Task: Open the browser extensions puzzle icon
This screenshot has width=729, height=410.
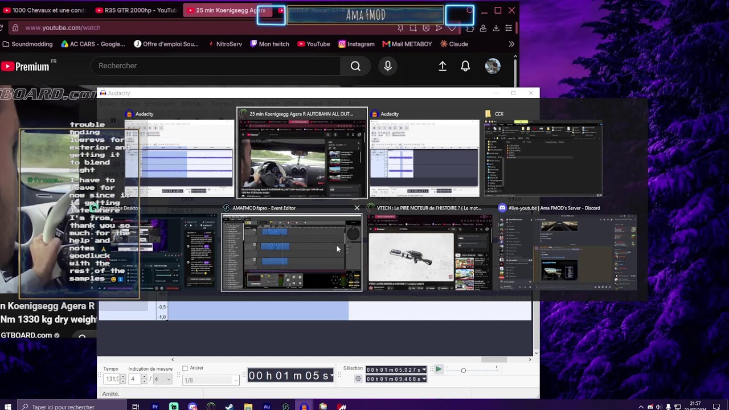Action: [x=470, y=28]
